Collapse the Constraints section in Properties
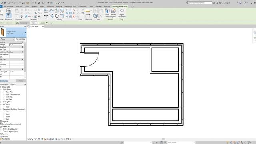 click(x=22, y=42)
